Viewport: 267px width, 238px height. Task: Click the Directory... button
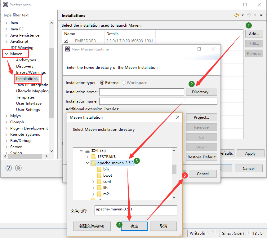(202, 92)
